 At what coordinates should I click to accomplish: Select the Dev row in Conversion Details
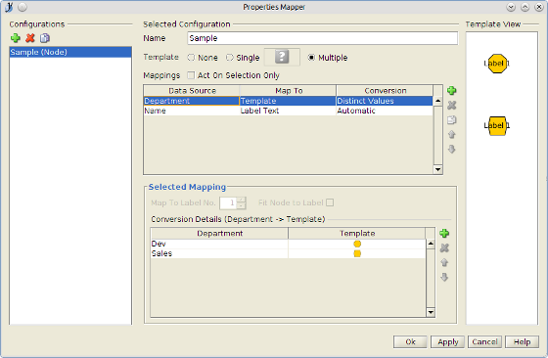288,244
